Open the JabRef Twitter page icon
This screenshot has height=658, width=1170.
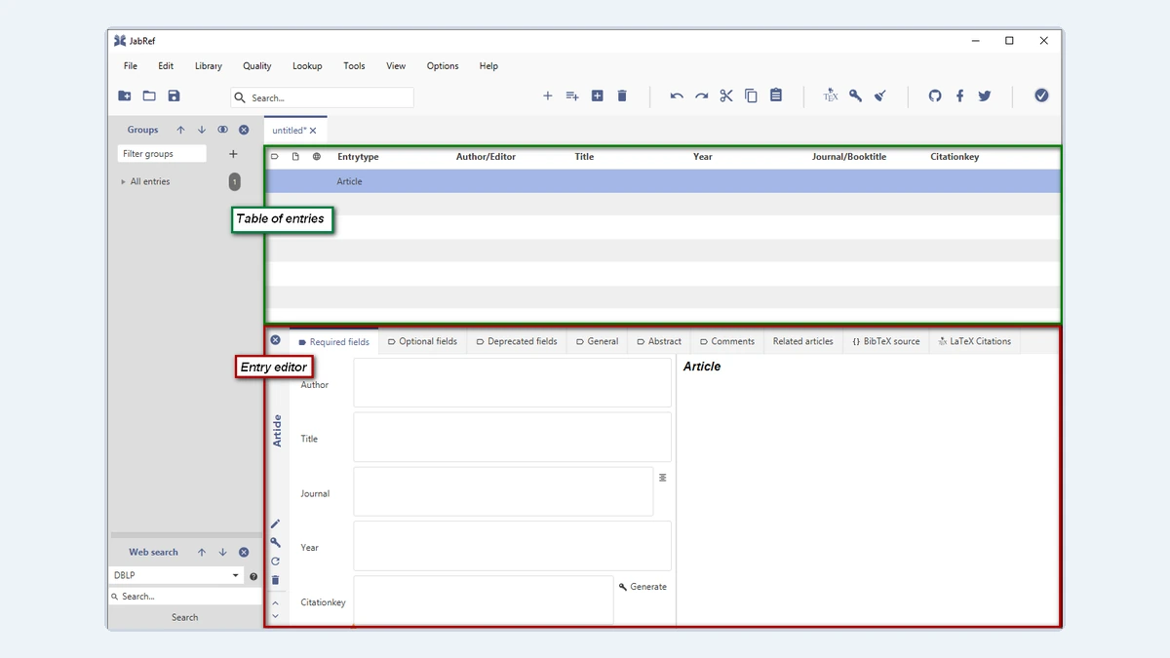pos(985,96)
